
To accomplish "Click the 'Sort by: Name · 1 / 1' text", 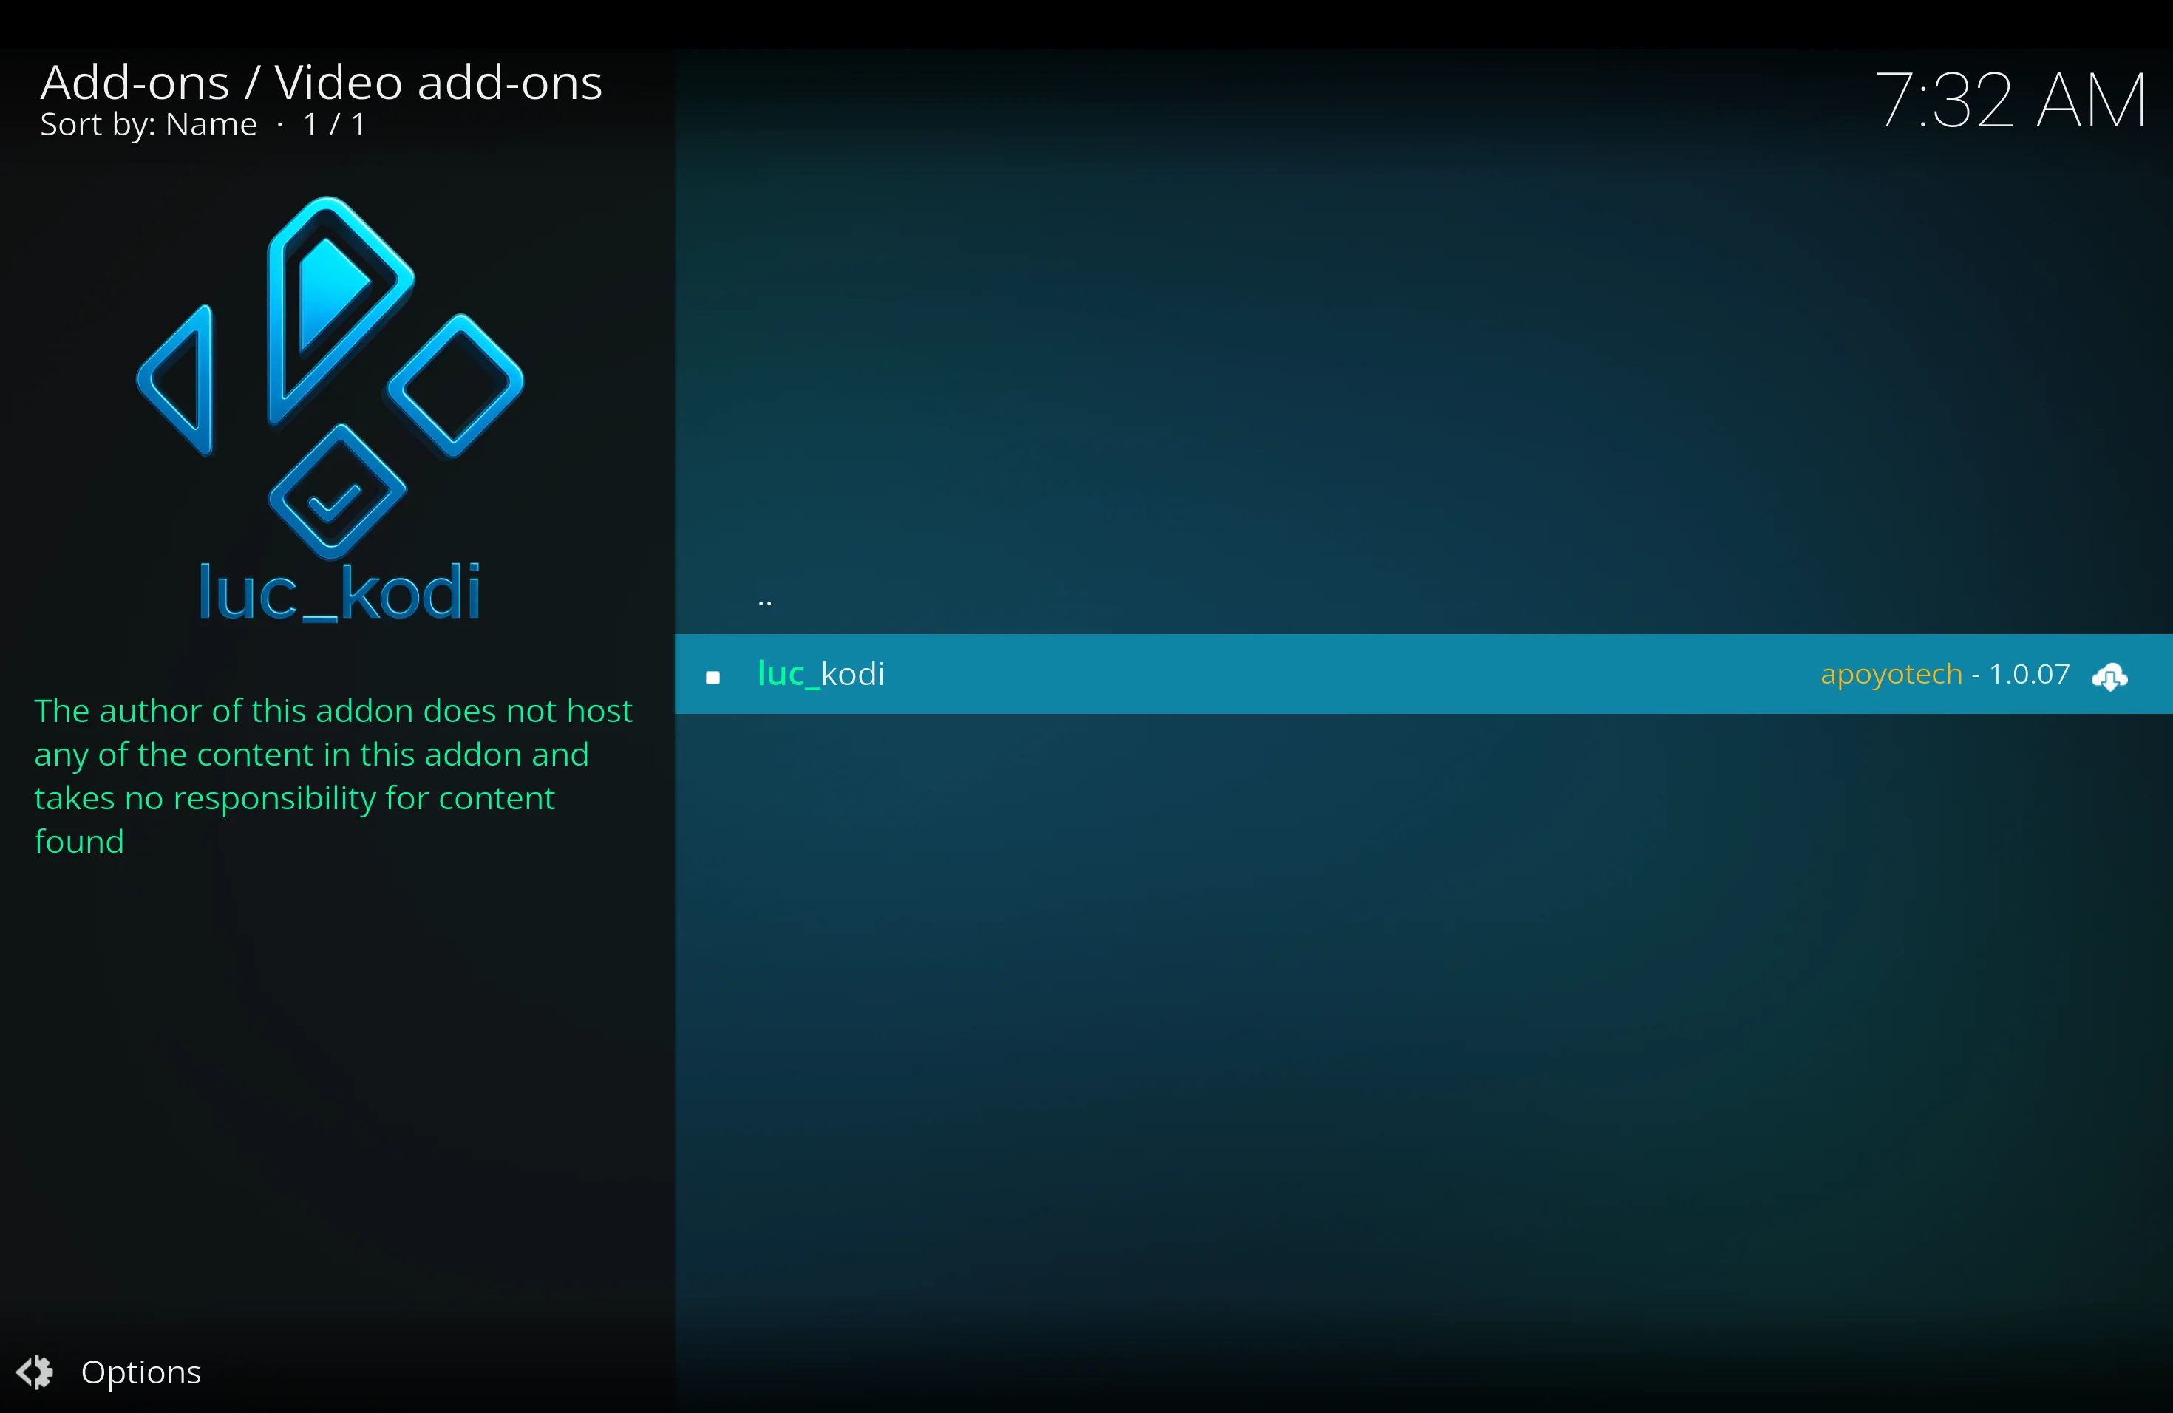I will click(203, 124).
